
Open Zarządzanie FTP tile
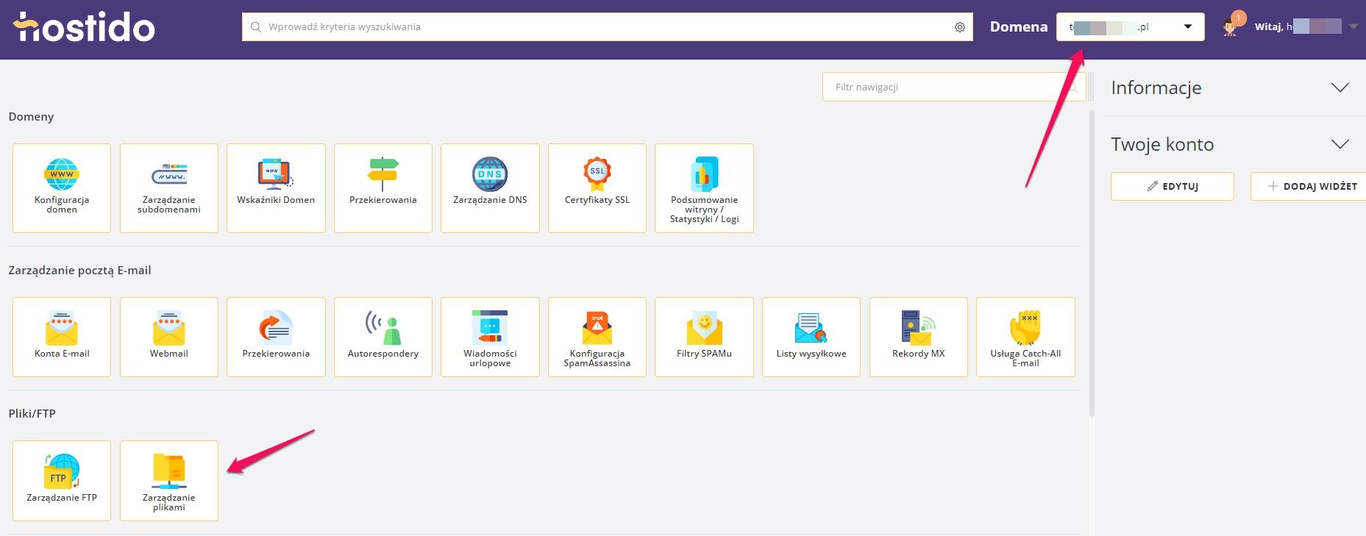tap(62, 481)
